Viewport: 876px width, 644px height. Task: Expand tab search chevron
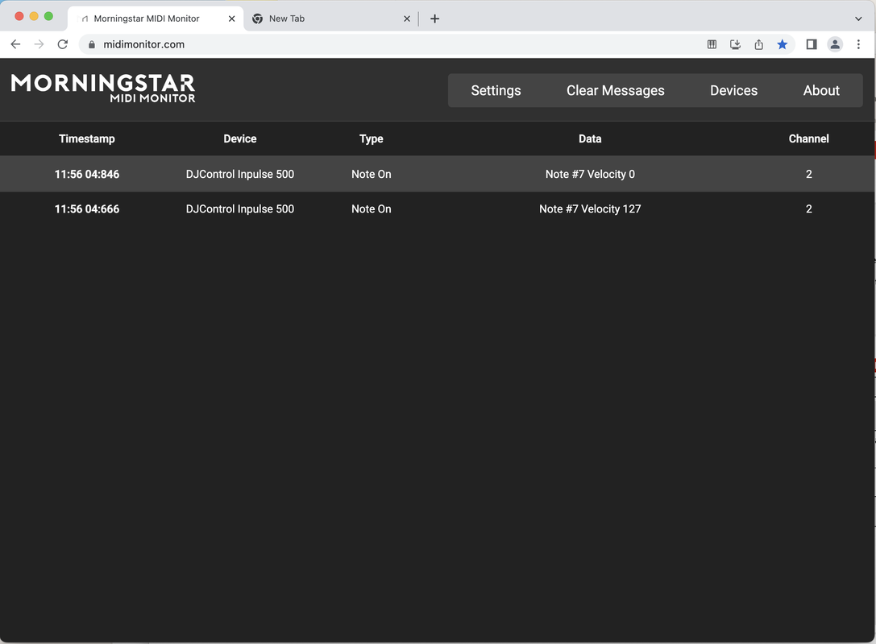(858, 19)
